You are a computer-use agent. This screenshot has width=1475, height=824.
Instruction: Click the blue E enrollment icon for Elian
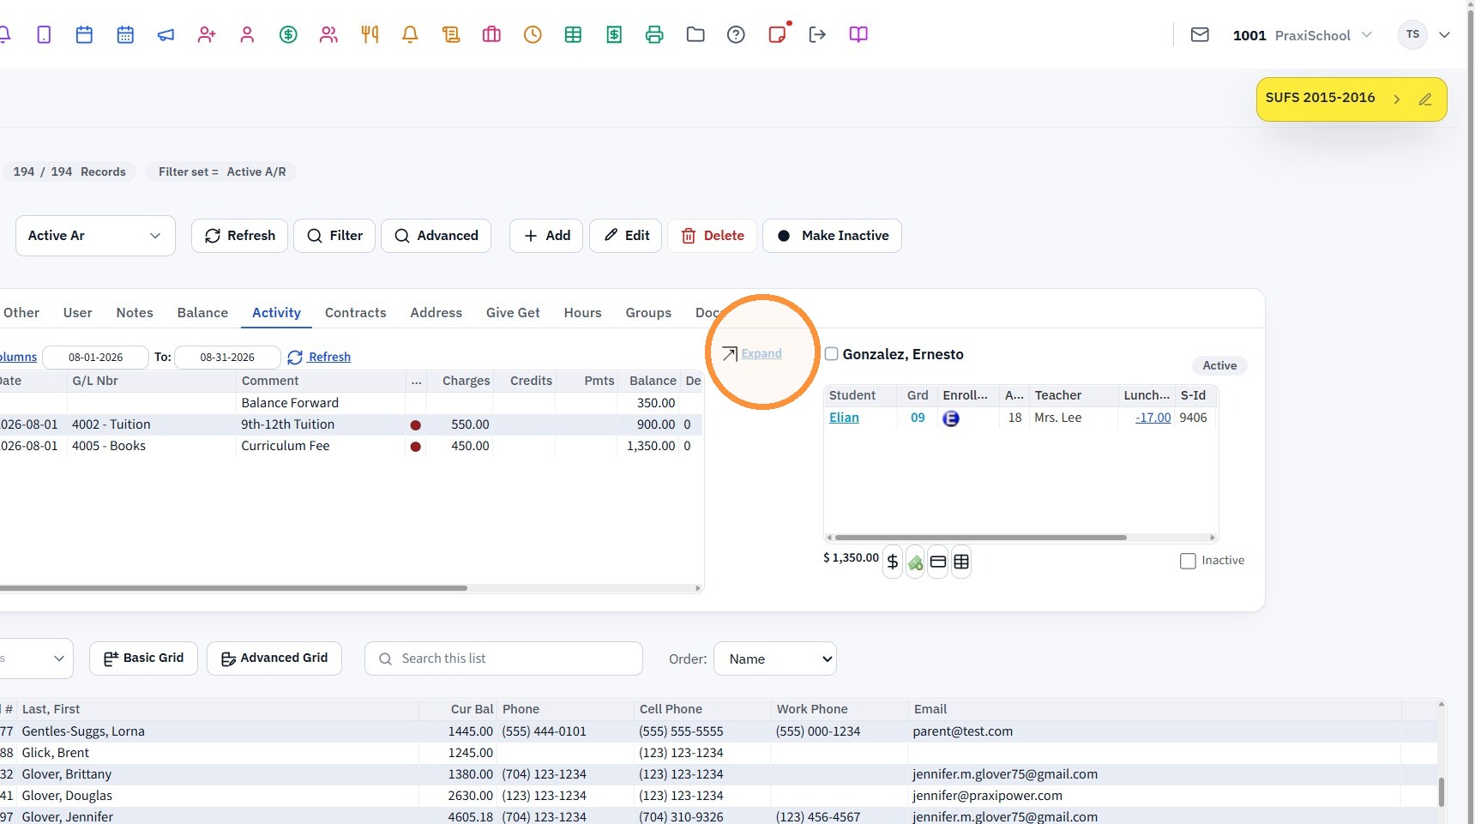(x=951, y=418)
